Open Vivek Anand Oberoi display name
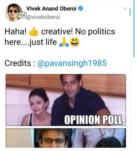 (51, 9)
